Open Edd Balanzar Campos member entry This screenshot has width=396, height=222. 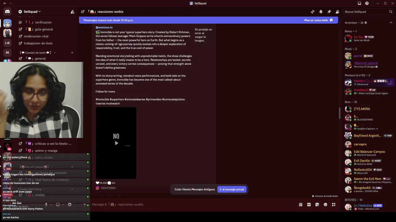[369, 153]
